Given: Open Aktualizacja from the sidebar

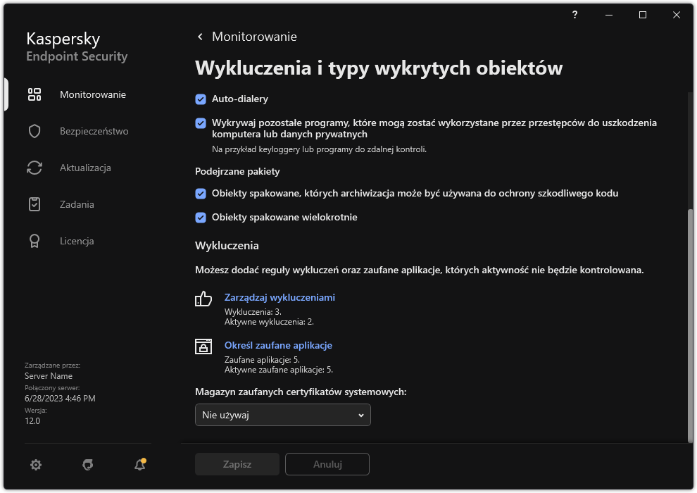Looking at the screenshot, I should click(x=34, y=168).
